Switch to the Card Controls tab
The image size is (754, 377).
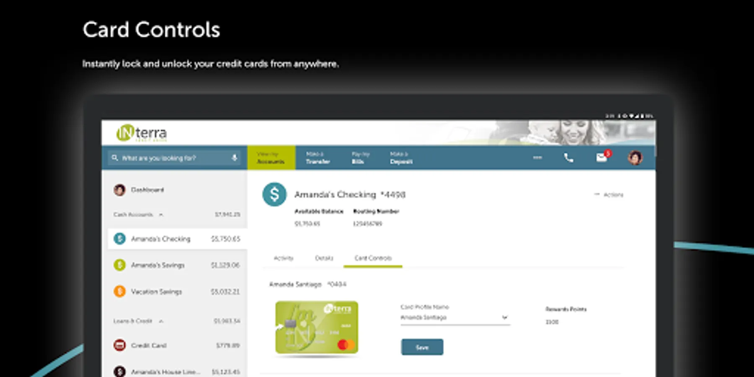click(373, 258)
